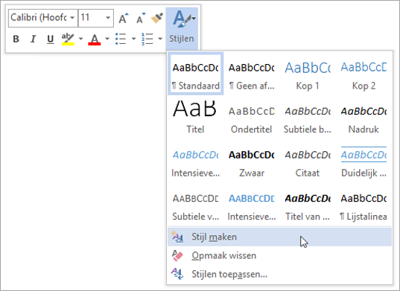Click the Stijlen toepassen icon
This screenshot has height=291, width=400.
click(177, 274)
